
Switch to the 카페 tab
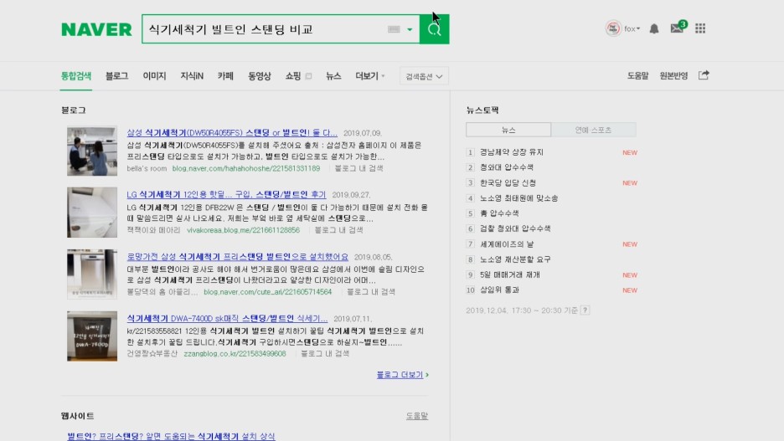click(x=225, y=76)
